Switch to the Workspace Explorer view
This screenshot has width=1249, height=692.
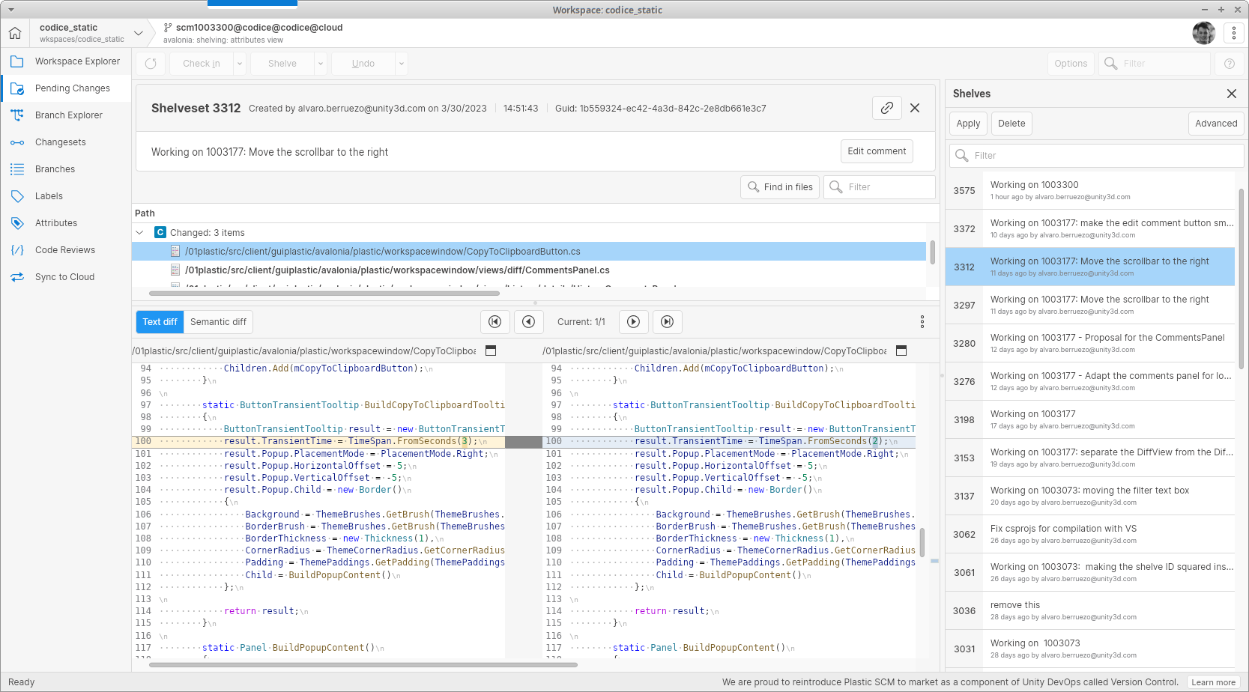coord(76,61)
